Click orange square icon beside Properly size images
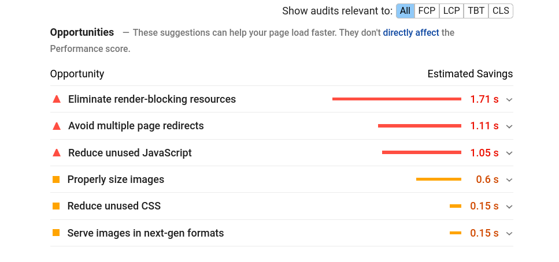This screenshot has height=262, width=559. tap(56, 179)
